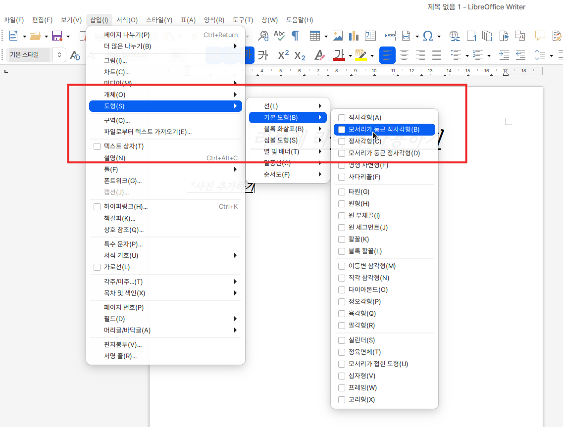This screenshot has height=427, width=563.
Task: Open special character Omega dropdown arrow
Action: (440, 36)
